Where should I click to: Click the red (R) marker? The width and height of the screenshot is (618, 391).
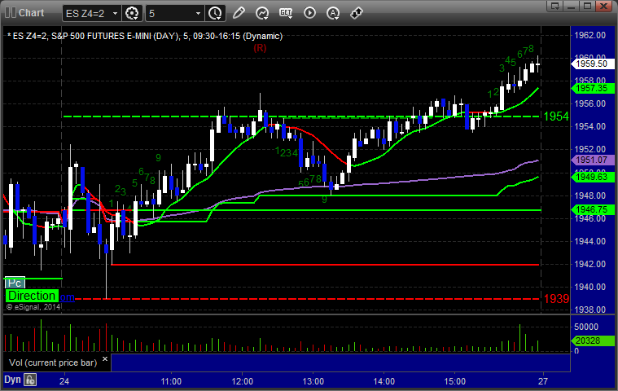click(x=260, y=48)
